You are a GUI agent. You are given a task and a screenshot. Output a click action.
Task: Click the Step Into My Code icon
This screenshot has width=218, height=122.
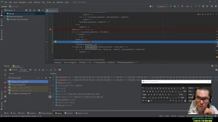(x=43, y=70)
